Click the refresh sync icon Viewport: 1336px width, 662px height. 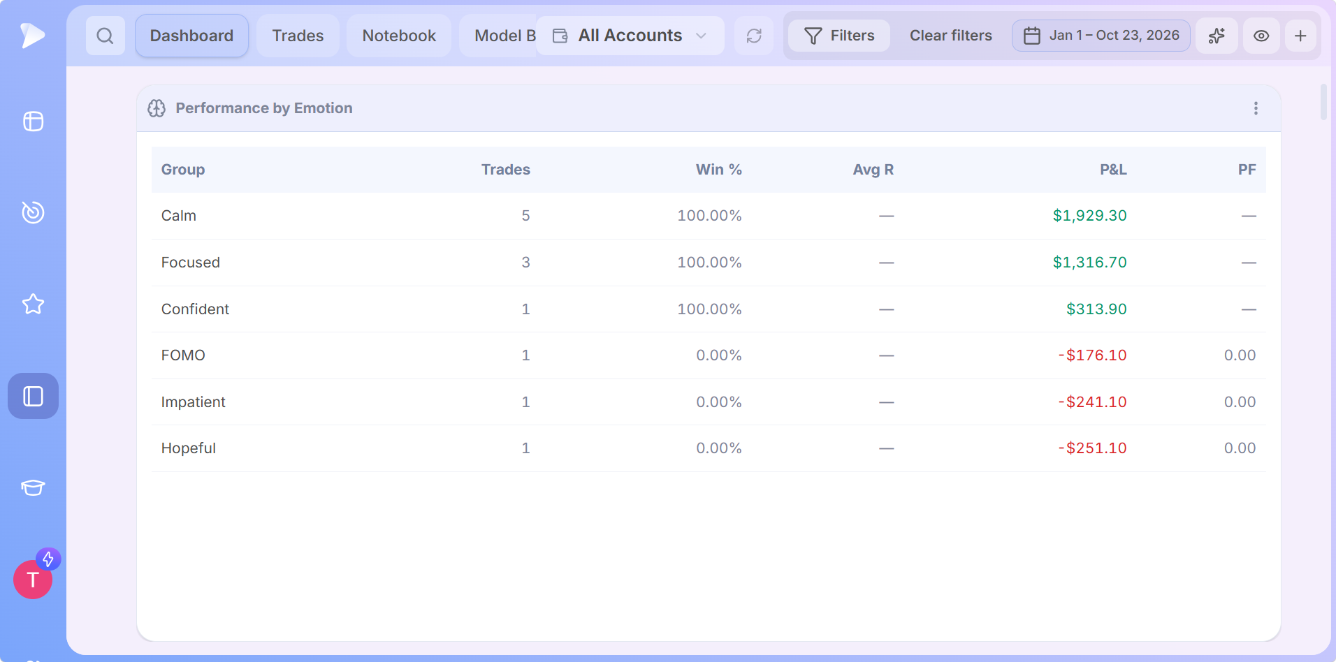(x=754, y=36)
